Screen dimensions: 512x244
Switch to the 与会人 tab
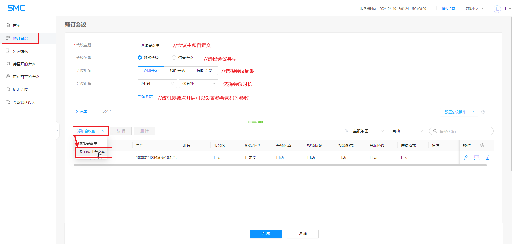pos(106,111)
